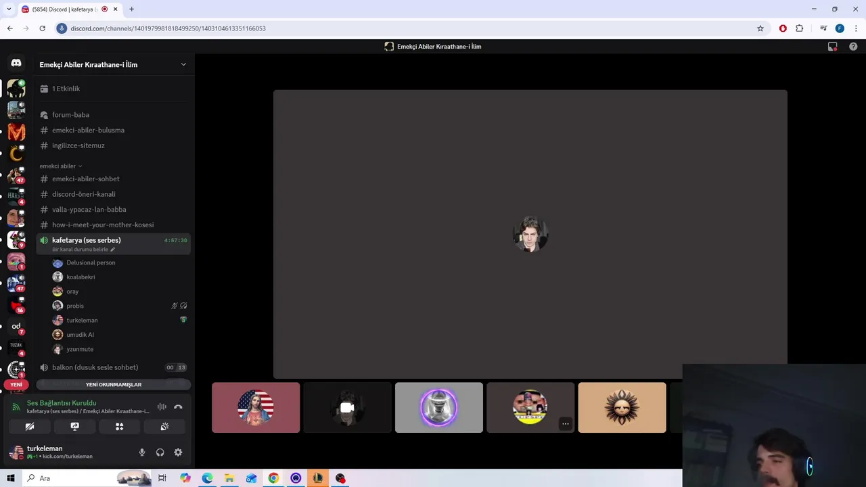This screenshot has width=866, height=487.
Task: Open the Chrome three-dot menu
Action: 857,28
